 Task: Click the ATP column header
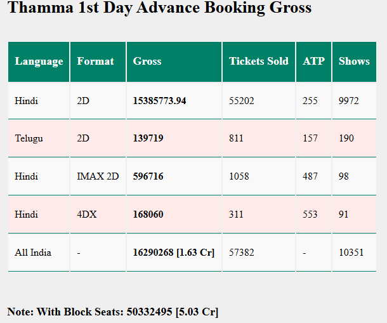click(x=313, y=61)
